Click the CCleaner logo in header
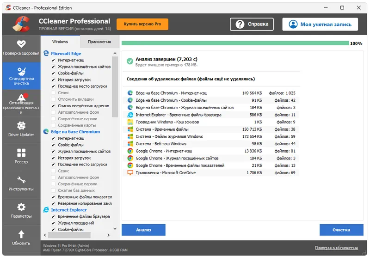The height and width of the screenshot is (257, 370). tap(21, 24)
